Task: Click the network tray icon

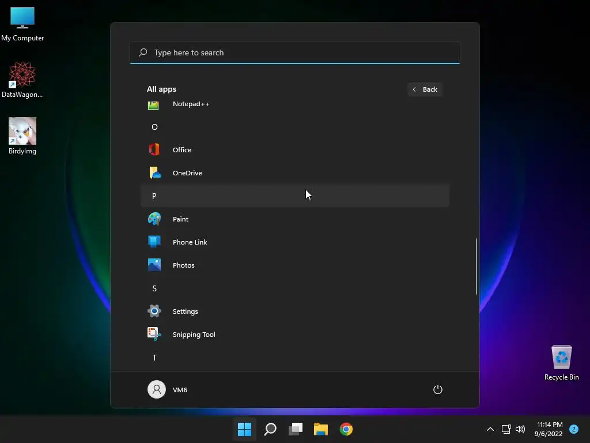Action: (506, 429)
